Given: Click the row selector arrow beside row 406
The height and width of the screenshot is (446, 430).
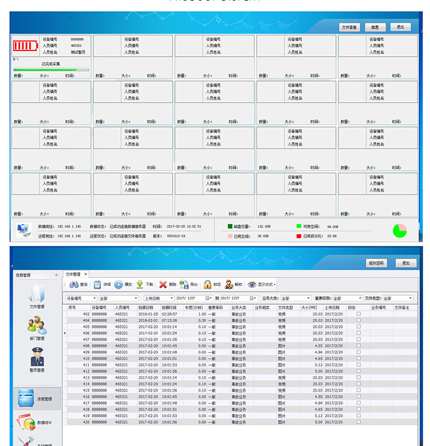Looking at the screenshot, I should coord(65,333).
